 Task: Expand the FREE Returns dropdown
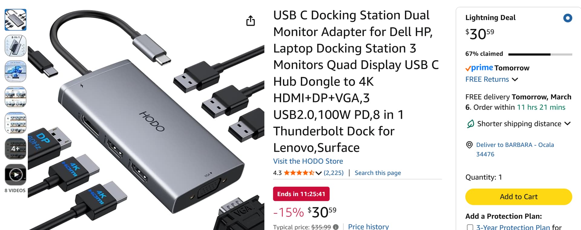point(515,79)
